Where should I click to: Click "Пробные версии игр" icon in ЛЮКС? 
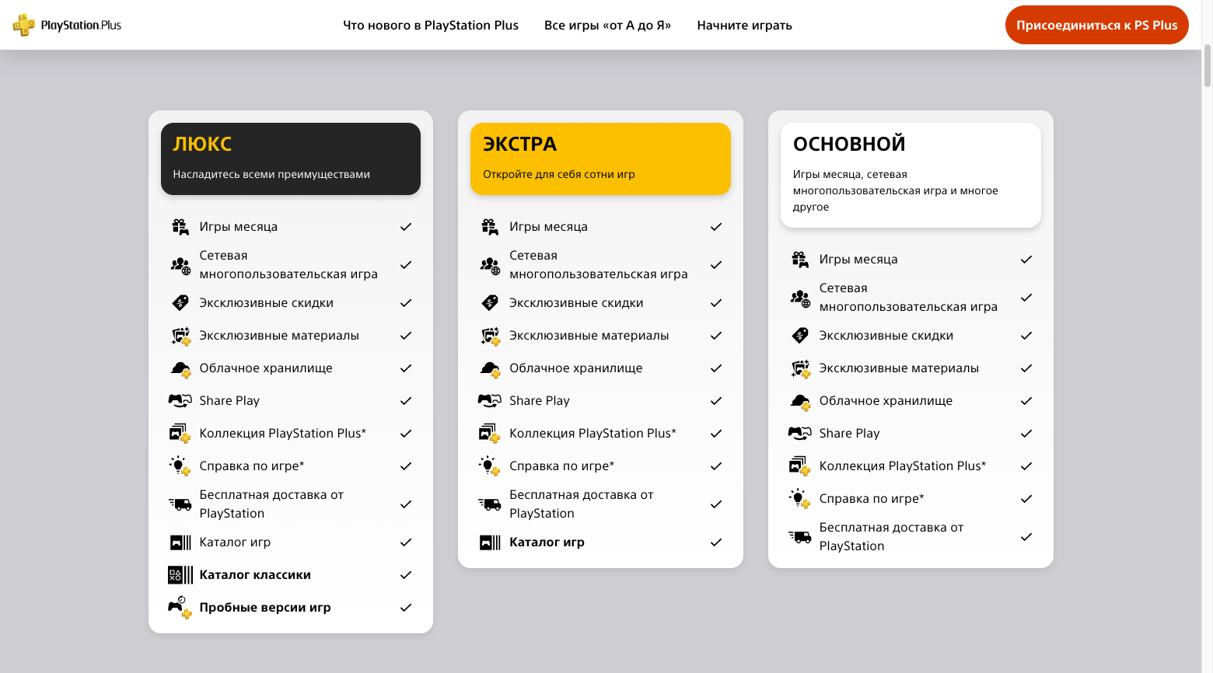(x=180, y=608)
